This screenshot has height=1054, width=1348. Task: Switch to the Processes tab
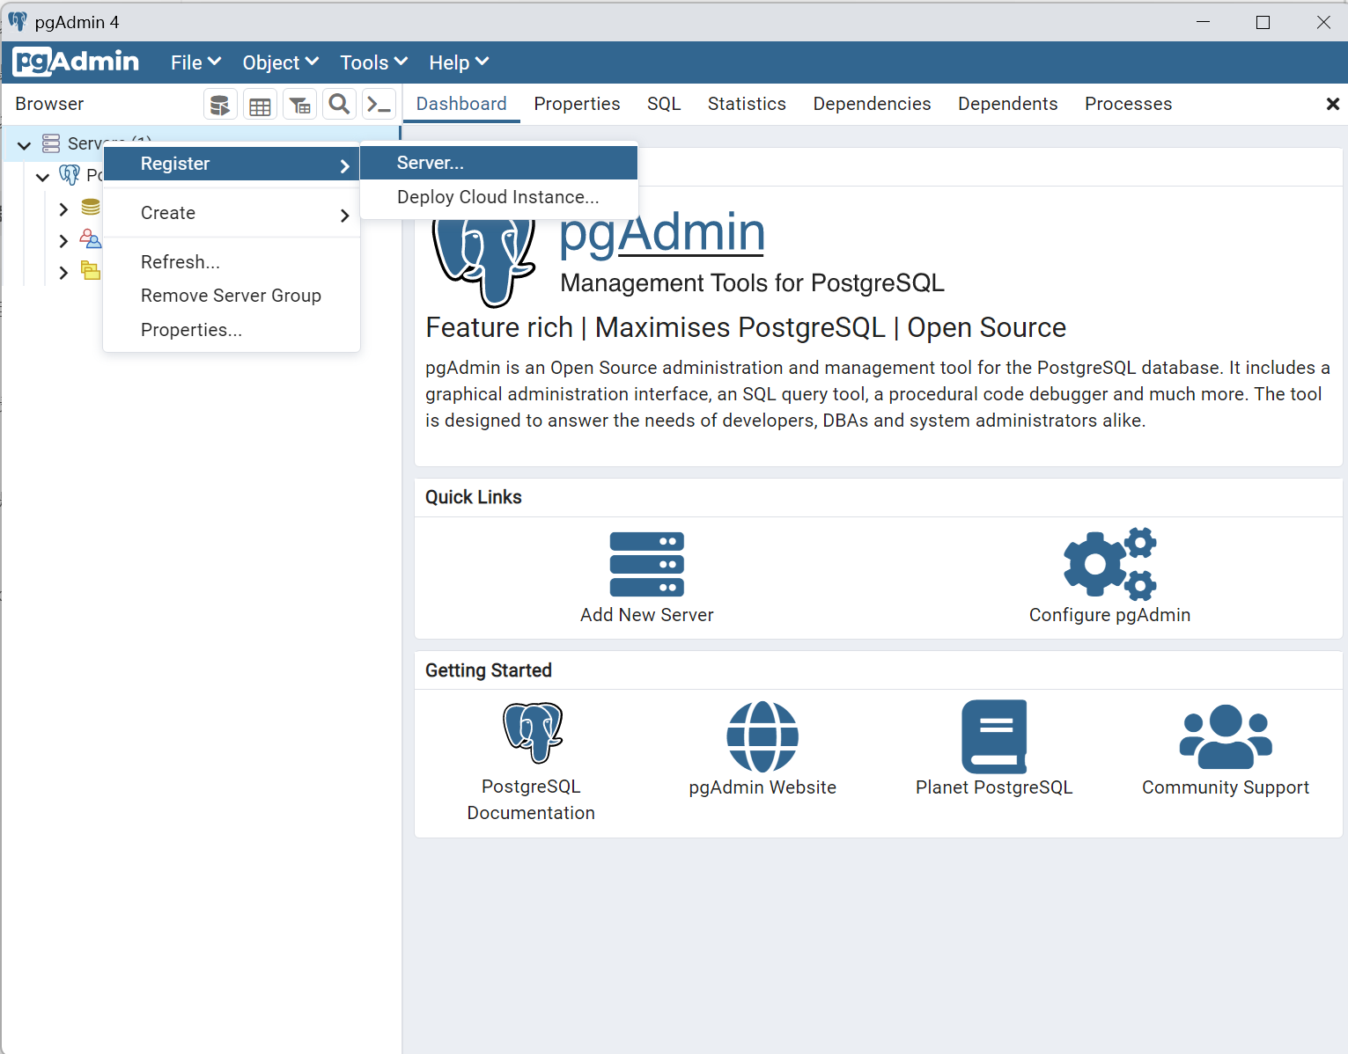tap(1128, 104)
